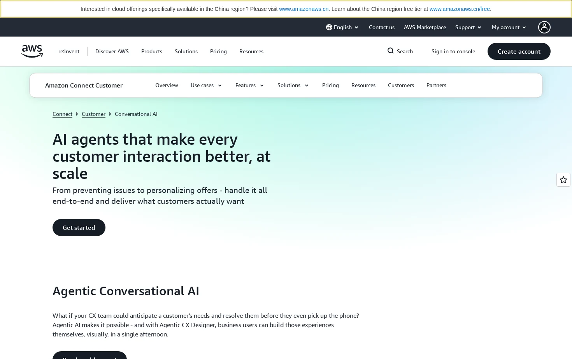Follow the www.amazonaws.cn link

304,9
